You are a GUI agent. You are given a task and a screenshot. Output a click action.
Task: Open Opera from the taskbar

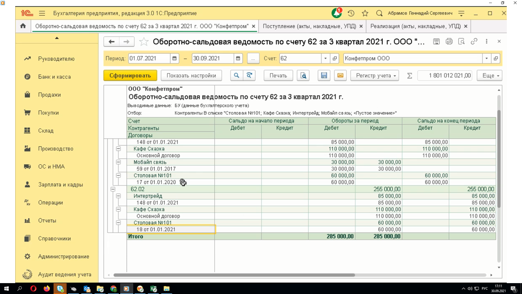[x=33, y=288]
